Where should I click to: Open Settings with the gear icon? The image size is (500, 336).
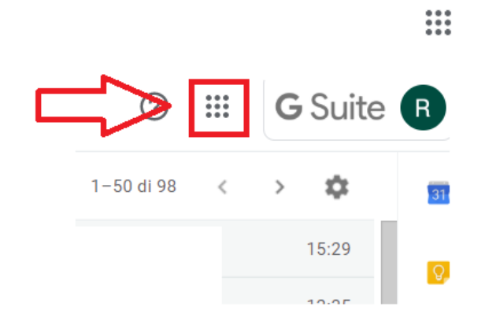click(x=337, y=186)
